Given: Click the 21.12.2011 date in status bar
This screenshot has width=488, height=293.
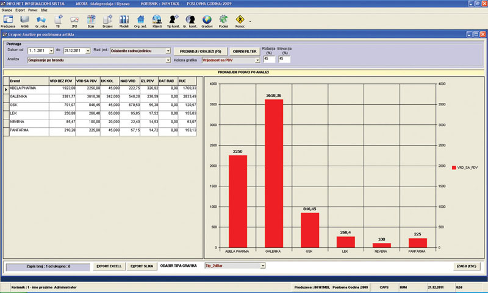Looking at the screenshot, I should click(436, 288).
